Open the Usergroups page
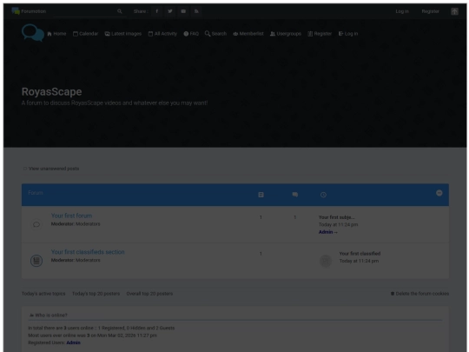This screenshot has width=469, height=352. 286,34
